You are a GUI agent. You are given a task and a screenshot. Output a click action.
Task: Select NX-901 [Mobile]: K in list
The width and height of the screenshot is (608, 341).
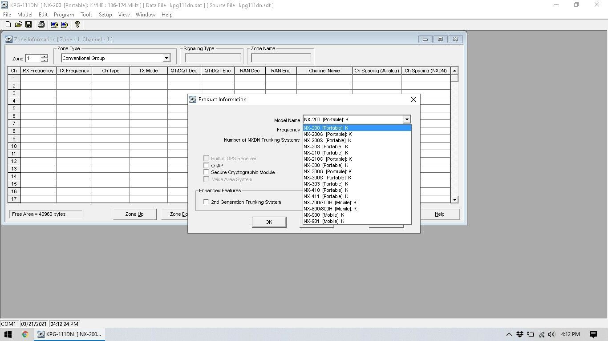[x=357, y=221]
